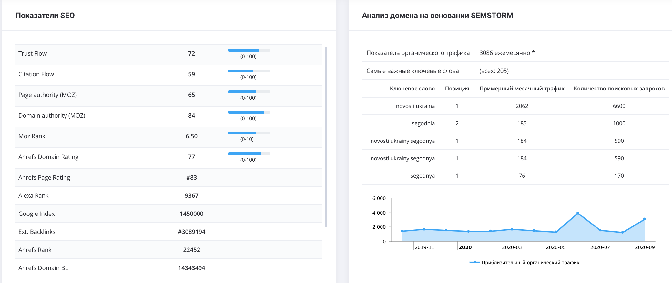Click the 'Показатель органического трафика' label
Screen dimensions: 672x283
click(418, 53)
